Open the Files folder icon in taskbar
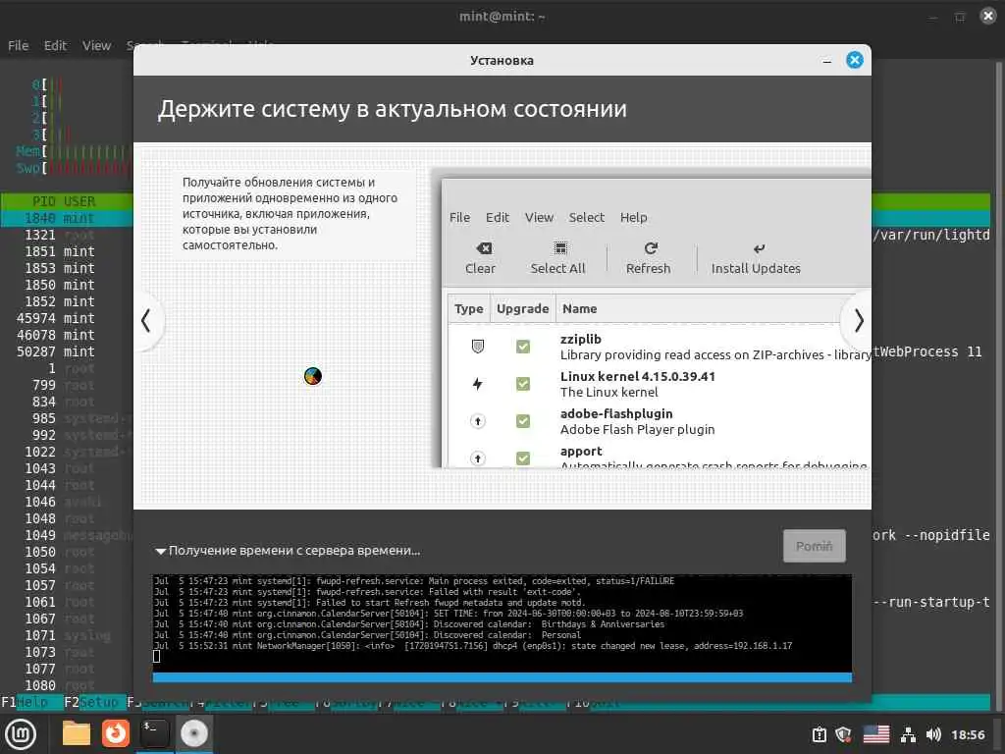Viewport: 1005px width, 754px height. (x=77, y=733)
